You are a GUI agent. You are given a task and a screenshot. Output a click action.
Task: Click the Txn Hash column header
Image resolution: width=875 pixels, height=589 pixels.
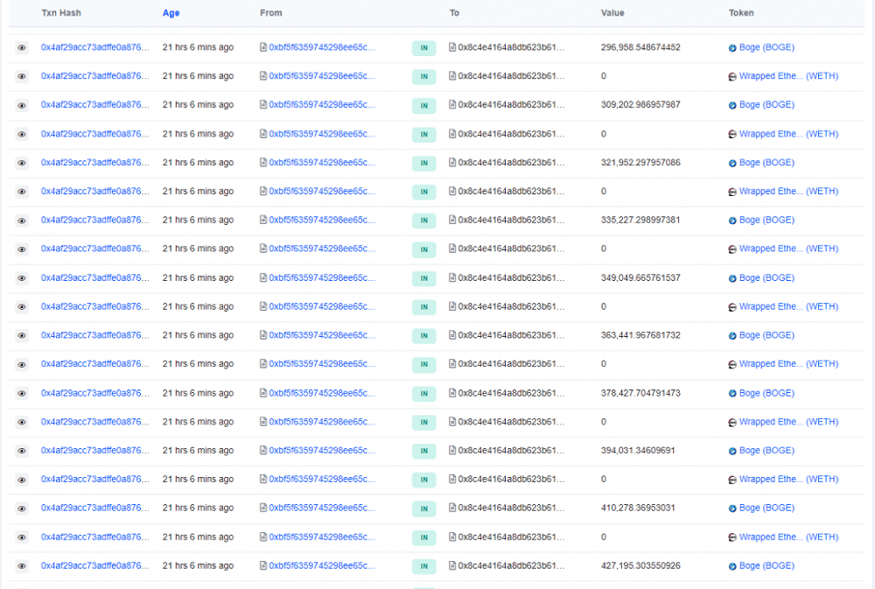[61, 13]
